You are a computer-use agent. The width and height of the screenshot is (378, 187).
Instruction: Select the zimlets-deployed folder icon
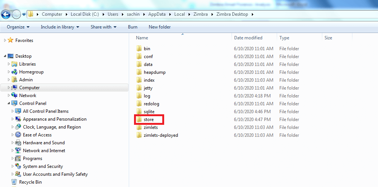tap(139, 135)
